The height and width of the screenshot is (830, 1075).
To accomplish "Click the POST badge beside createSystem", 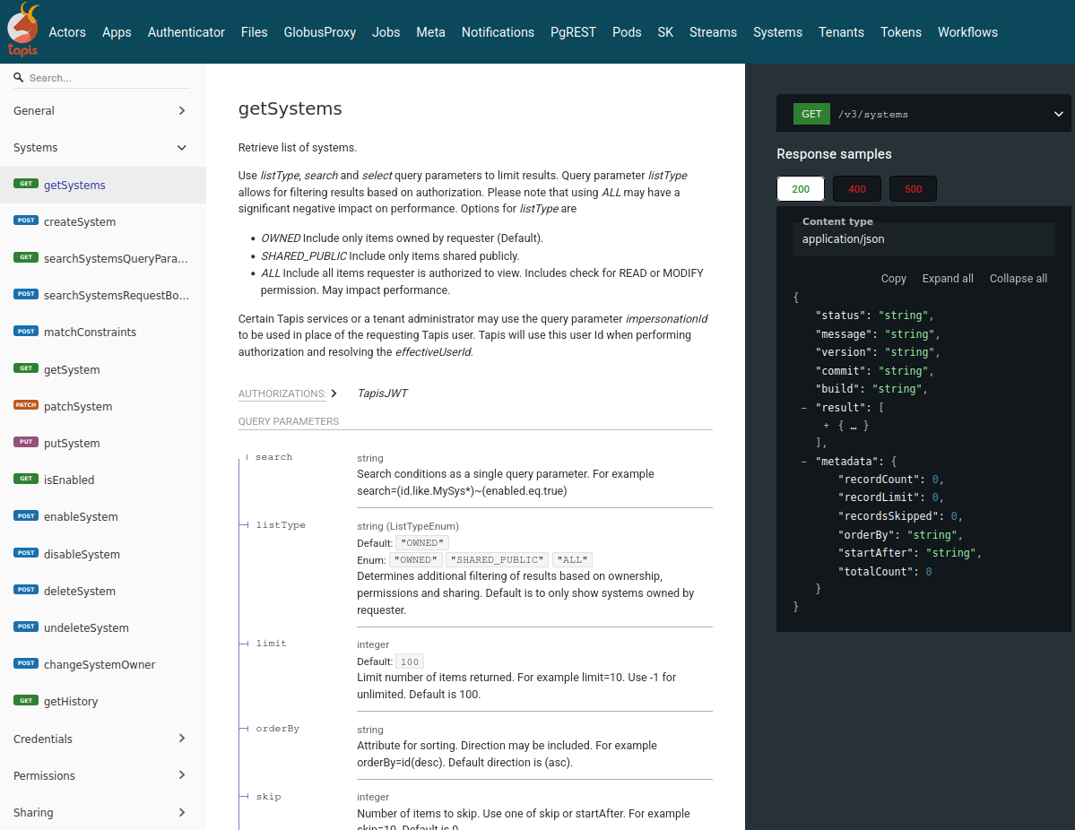I will 26,221.
